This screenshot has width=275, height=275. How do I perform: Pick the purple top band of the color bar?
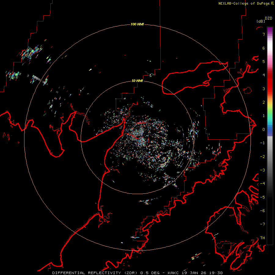click(x=270, y=30)
